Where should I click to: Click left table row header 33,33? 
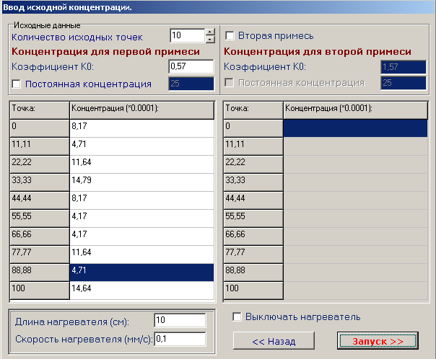(x=40, y=182)
